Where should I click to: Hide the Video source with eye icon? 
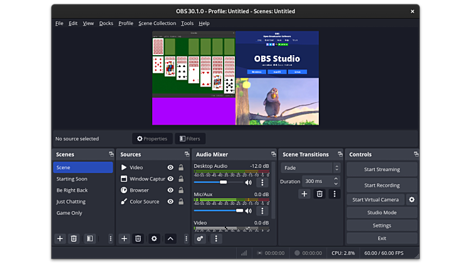(170, 168)
